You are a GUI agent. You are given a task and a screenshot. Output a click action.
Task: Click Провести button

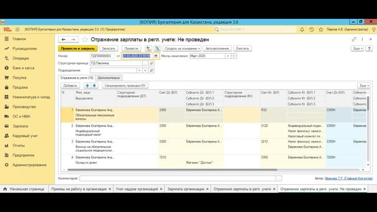click(131, 48)
